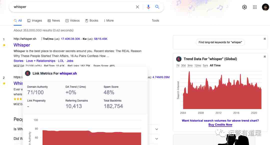Close the long-tail keywords box

point(265,39)
